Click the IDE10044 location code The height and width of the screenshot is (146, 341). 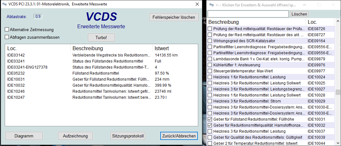coord(316,143)
